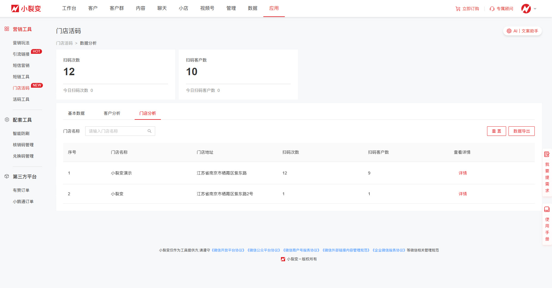Click the 小裂变 logo in header

click(26, 9)
